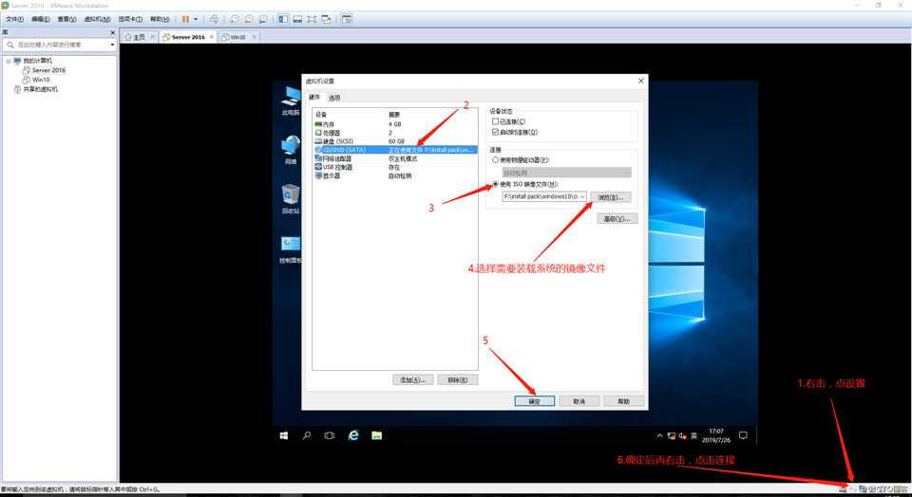The height and width of the screenshot is (497, 912).
Task: Click the revert snapshot clock icon
Action: click(x=249, y=19)
